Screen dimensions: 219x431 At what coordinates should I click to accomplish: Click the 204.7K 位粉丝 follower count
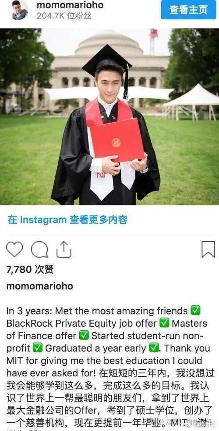click(x=64, y=16)
